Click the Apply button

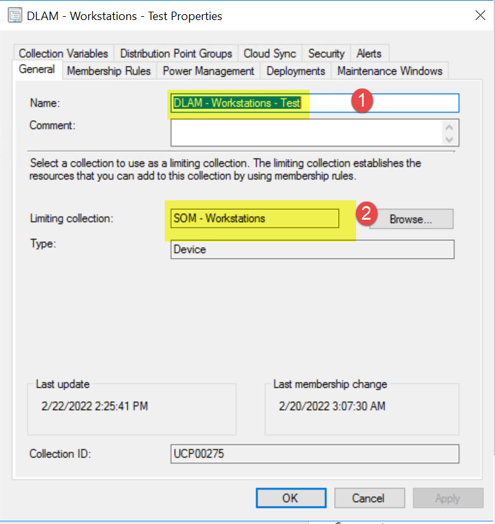pos(448,498)
